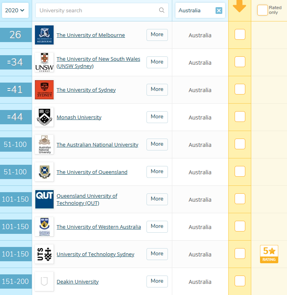
Task: Expand More for The Australian National University
Action: tap(157, 144)
